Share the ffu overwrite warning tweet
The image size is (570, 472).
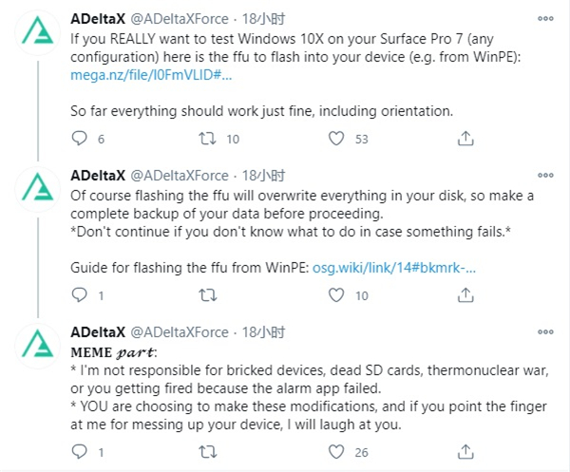(x=465, y=295)
